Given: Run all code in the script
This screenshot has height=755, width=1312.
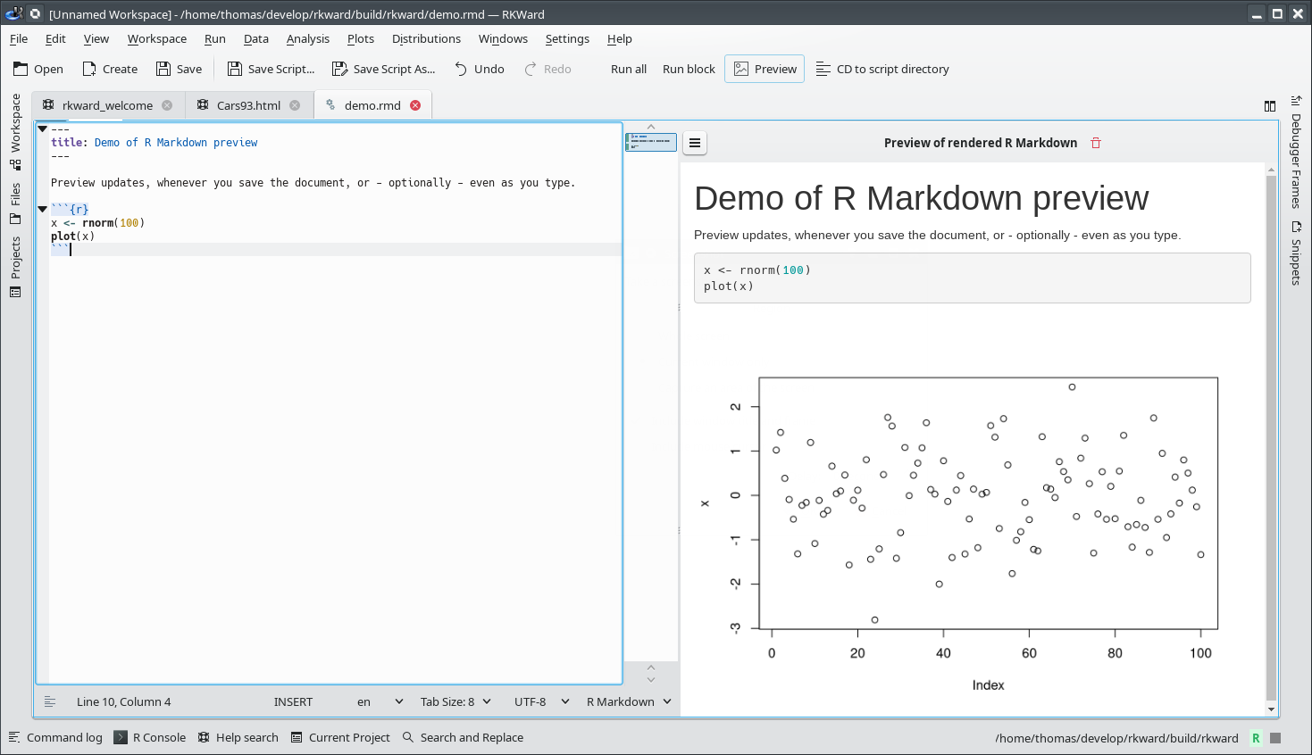Looking at the screenshot, I should coord(629,69).
